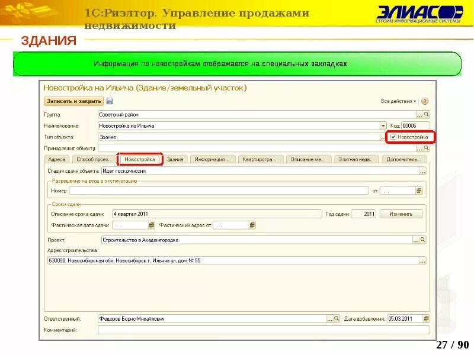Open the Описание ме. tab
This screenshot has width=474, height=355.
click(x=309, y=159)
